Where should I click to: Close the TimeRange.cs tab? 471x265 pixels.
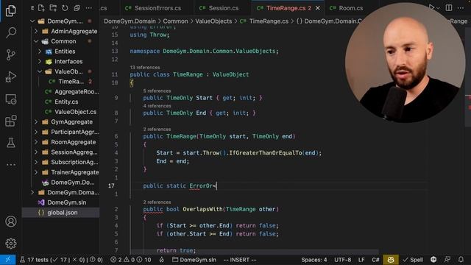(318, 8)
